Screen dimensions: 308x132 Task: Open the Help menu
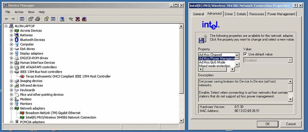tap(42, 12)
